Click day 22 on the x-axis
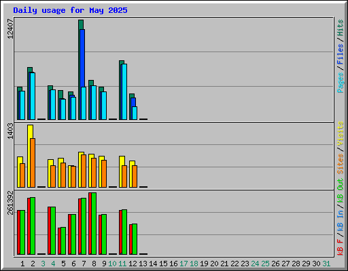The width and height of the screenshot is (348, 271). tap(235, 264)
